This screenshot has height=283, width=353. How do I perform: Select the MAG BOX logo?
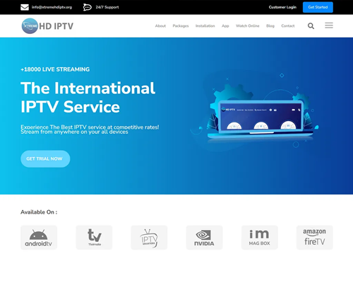(260, 238)
